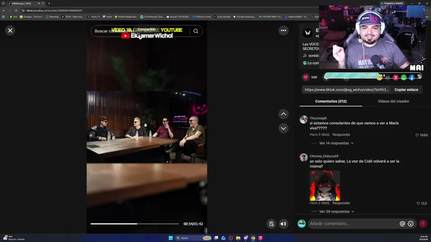Switch to the Comentarios (512) tab
This screenshot has width=431, height=242.
[x=331, y=101]
